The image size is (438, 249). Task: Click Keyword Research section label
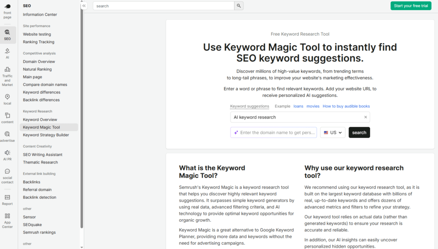click(x=38, y=111)
